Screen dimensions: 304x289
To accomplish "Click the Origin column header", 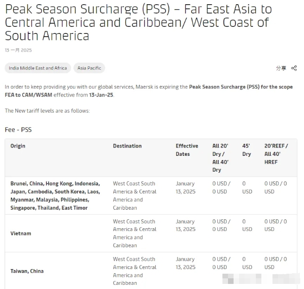I will [18, 146].
